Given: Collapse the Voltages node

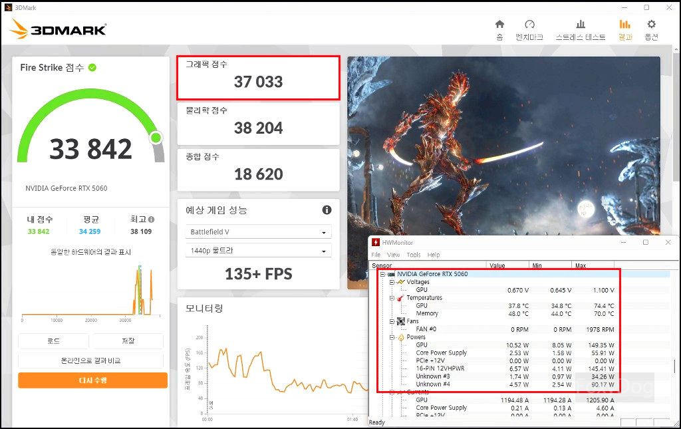Looking at the screenshot, I should [x=392, y=282].
